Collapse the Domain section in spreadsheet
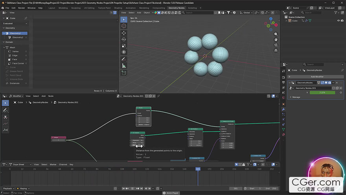The width and height of the screenshot is (346, 195). [4, 42]
